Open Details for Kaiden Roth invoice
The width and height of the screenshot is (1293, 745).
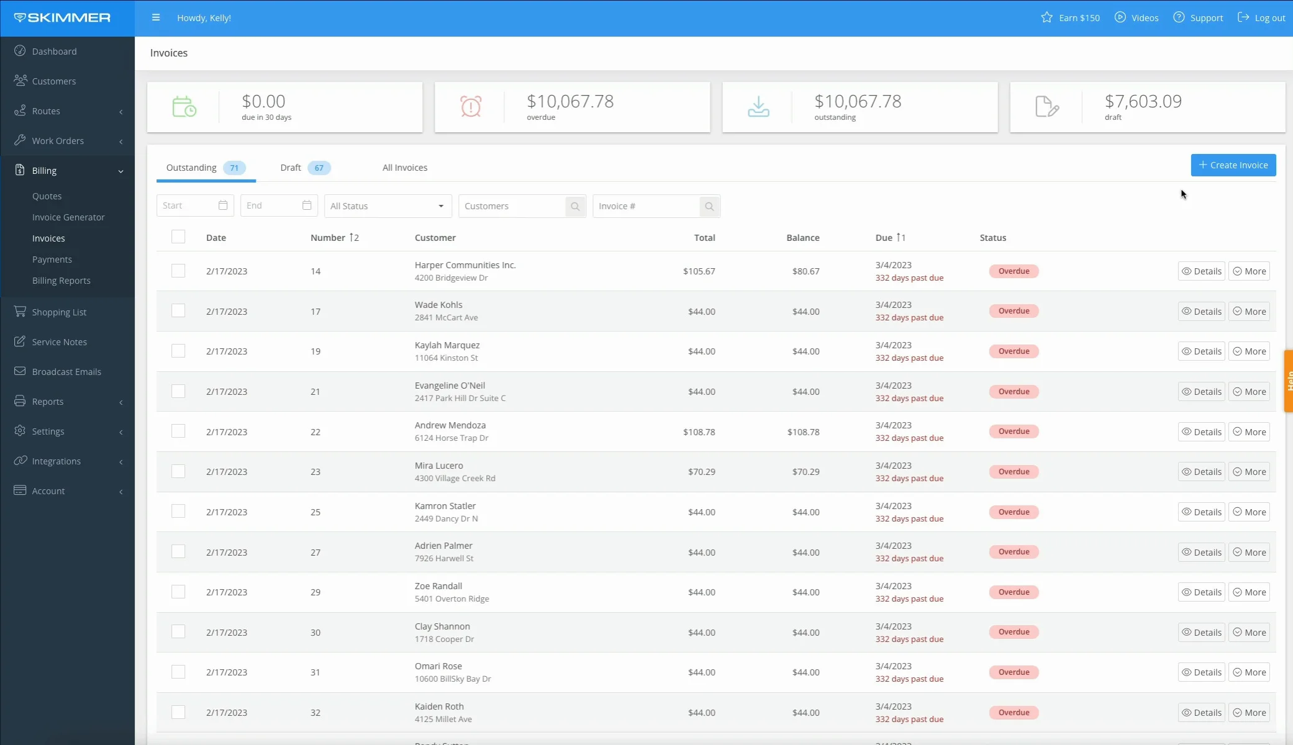(x=1201, y=713)
